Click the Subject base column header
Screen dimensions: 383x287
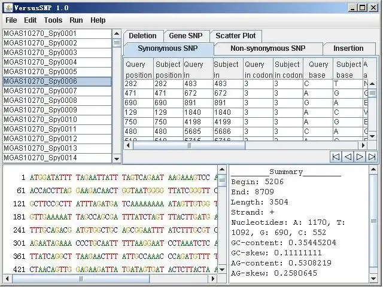[x=348, y=69]
